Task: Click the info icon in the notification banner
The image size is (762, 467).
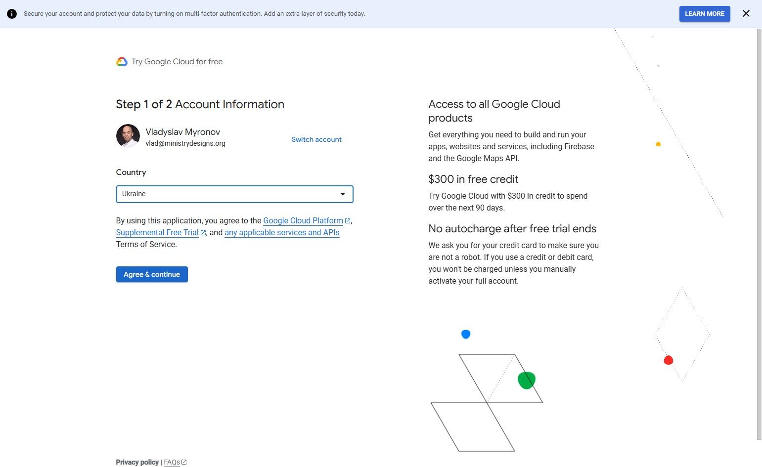Action: pyautogui.click(x=12, y=14)
